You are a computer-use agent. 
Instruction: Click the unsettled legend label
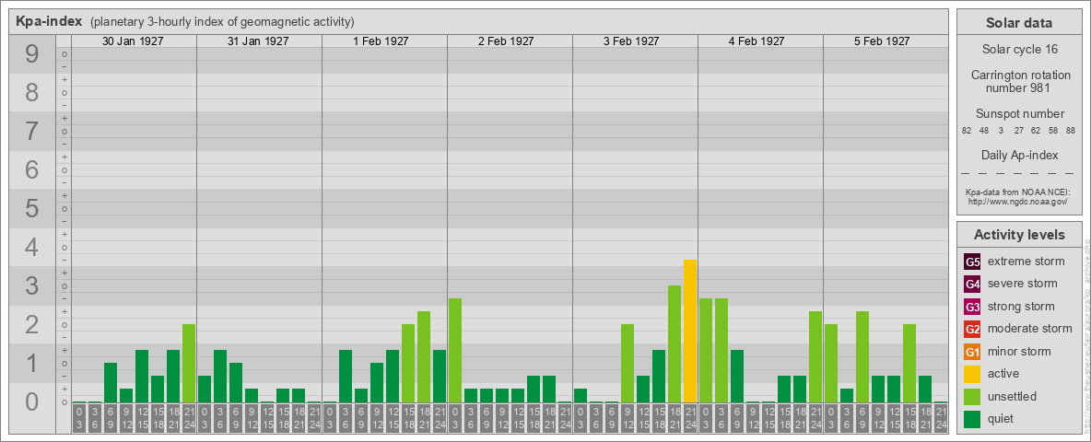tap(1013, 397)
